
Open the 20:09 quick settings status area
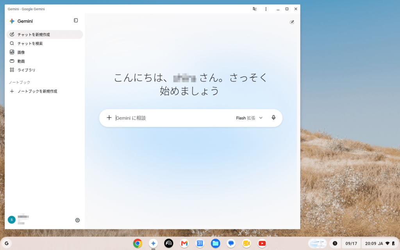pyautogui.click(x=380, y=243)
